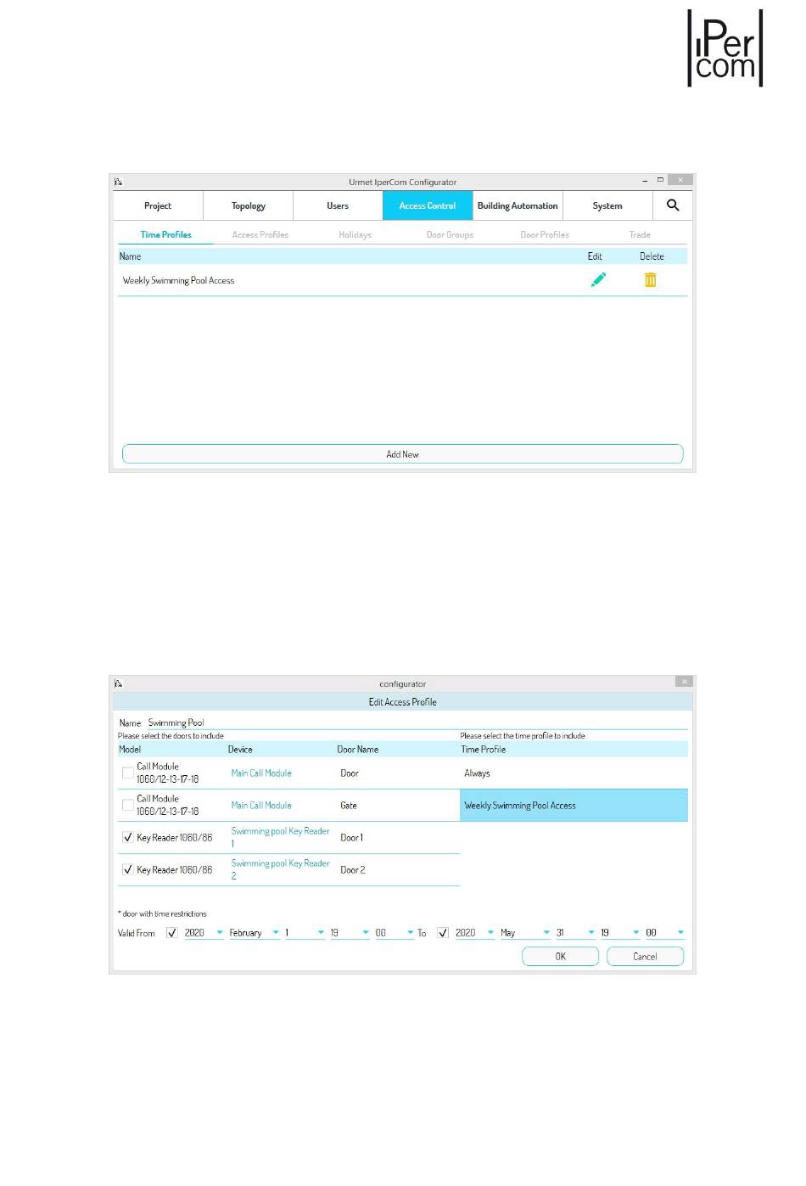Open the February month dropdown

tap(254, 932)
